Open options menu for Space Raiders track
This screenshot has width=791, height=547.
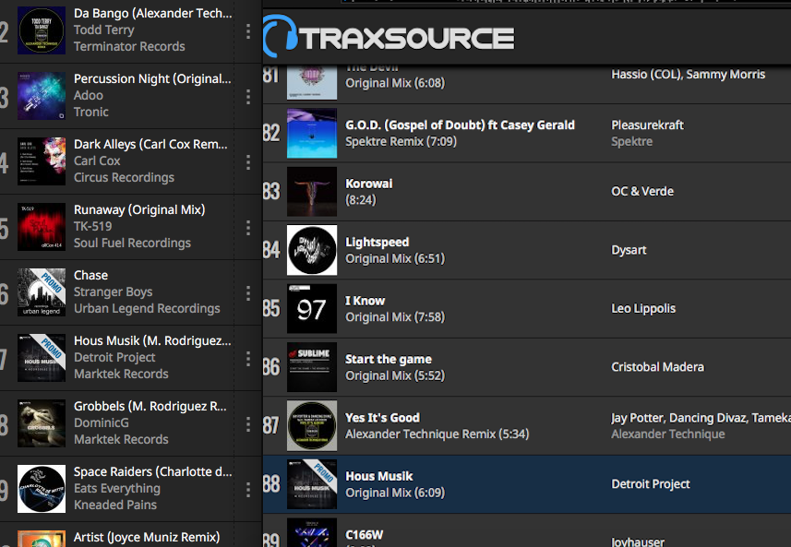point(248,490)
